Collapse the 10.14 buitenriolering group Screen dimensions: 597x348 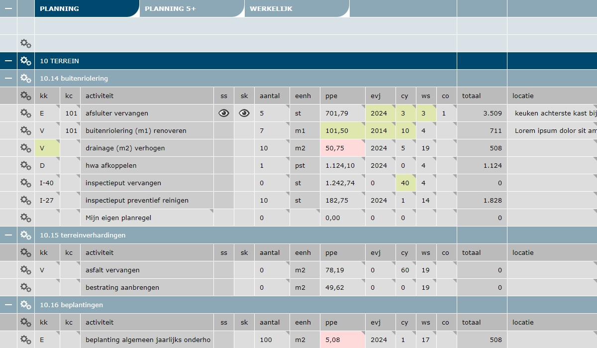click(x=8, y=78)
